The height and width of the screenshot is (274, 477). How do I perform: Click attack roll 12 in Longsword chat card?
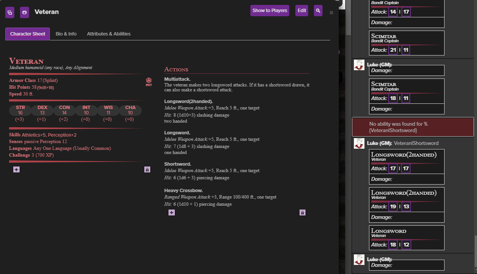click(406, 245)
